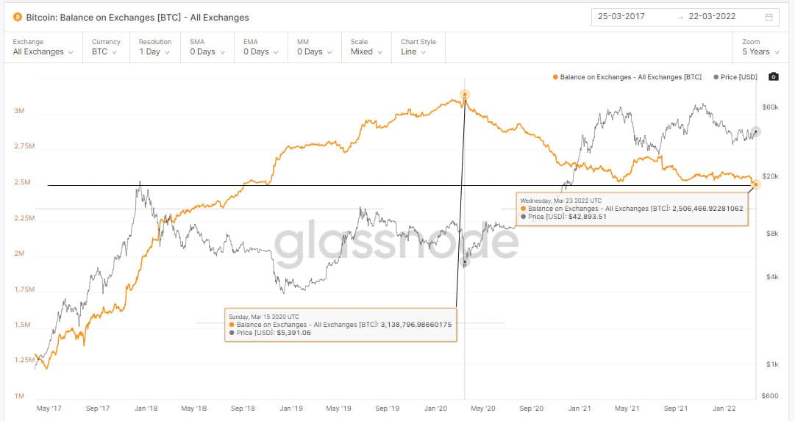Open the SMA days dropdown
Image resolution: width=795 pixels, height=421 pixels.
pos(206,52)
